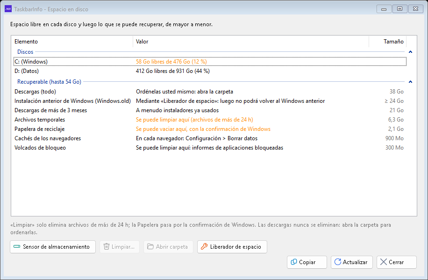Select the D: (Datos) disk row

[210, 71]
